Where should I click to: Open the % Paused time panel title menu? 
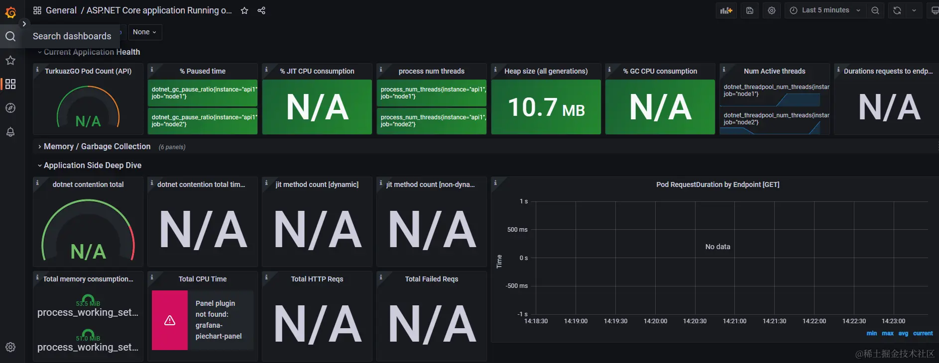pos(203,71)
